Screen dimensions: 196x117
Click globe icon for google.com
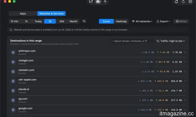point(13,110)
